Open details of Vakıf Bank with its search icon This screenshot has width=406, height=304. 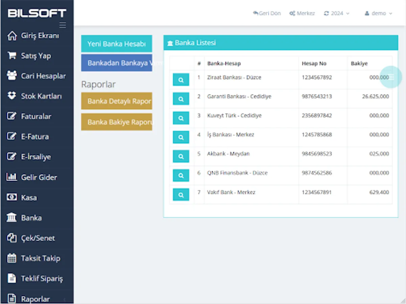(181, 195)
